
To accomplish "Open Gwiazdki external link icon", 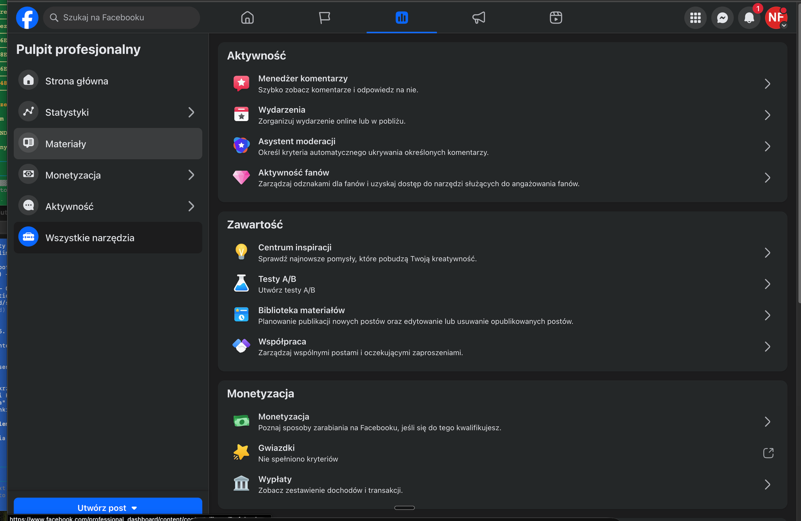I will click(768, 453).
